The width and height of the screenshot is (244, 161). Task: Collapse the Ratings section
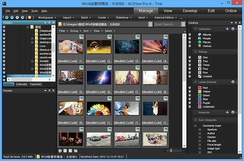196,52
